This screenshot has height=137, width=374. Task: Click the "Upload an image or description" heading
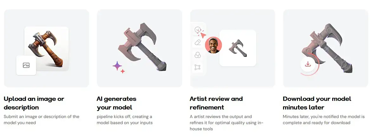pos(34,103)
